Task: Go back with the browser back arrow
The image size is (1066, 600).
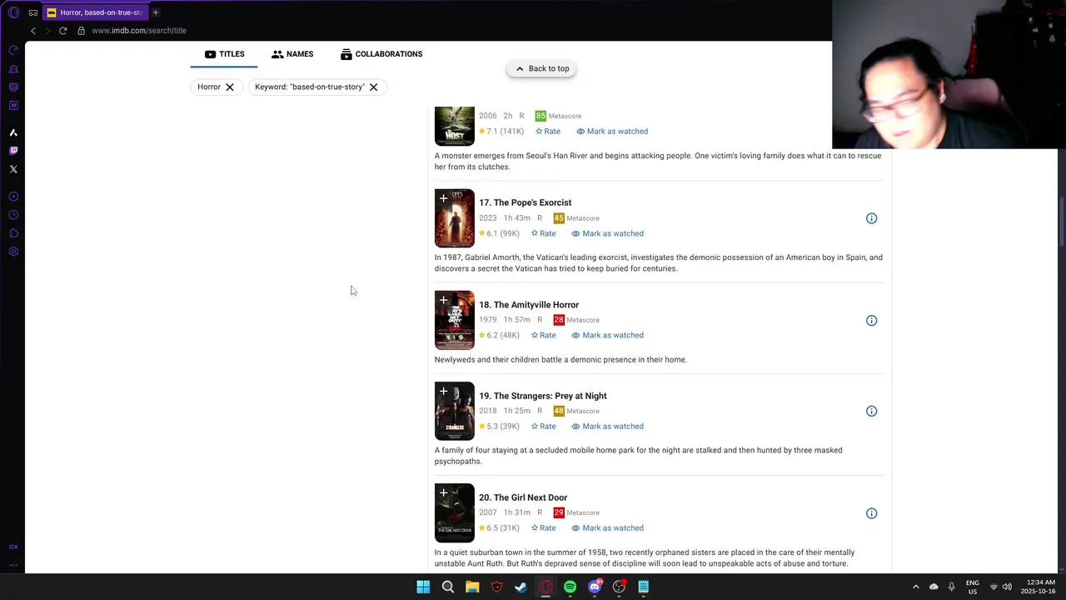Action: [x=33, y=31]
